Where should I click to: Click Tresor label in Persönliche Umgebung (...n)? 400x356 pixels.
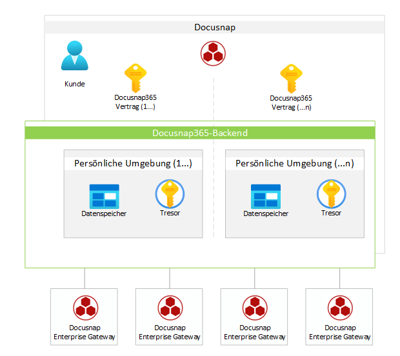tap(331, 213)
